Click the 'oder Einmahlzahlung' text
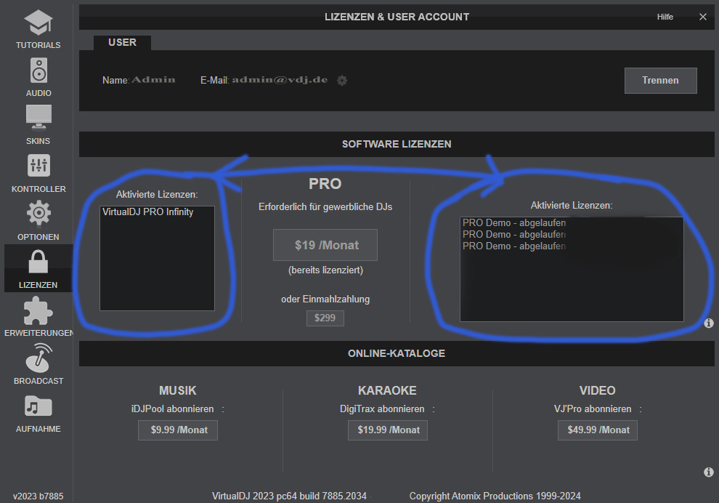The height and width of the screenshot is (503, 719). pos(325,299)
